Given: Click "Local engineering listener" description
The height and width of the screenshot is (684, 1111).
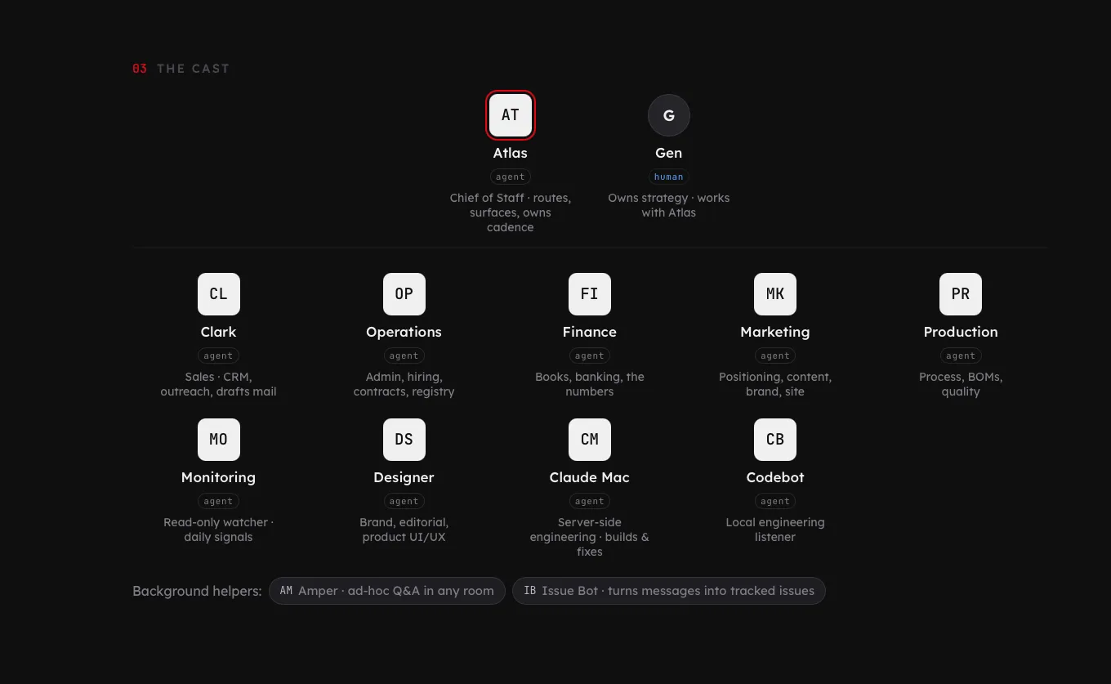Looking at the screenshot, I should [x=775, y=530].
